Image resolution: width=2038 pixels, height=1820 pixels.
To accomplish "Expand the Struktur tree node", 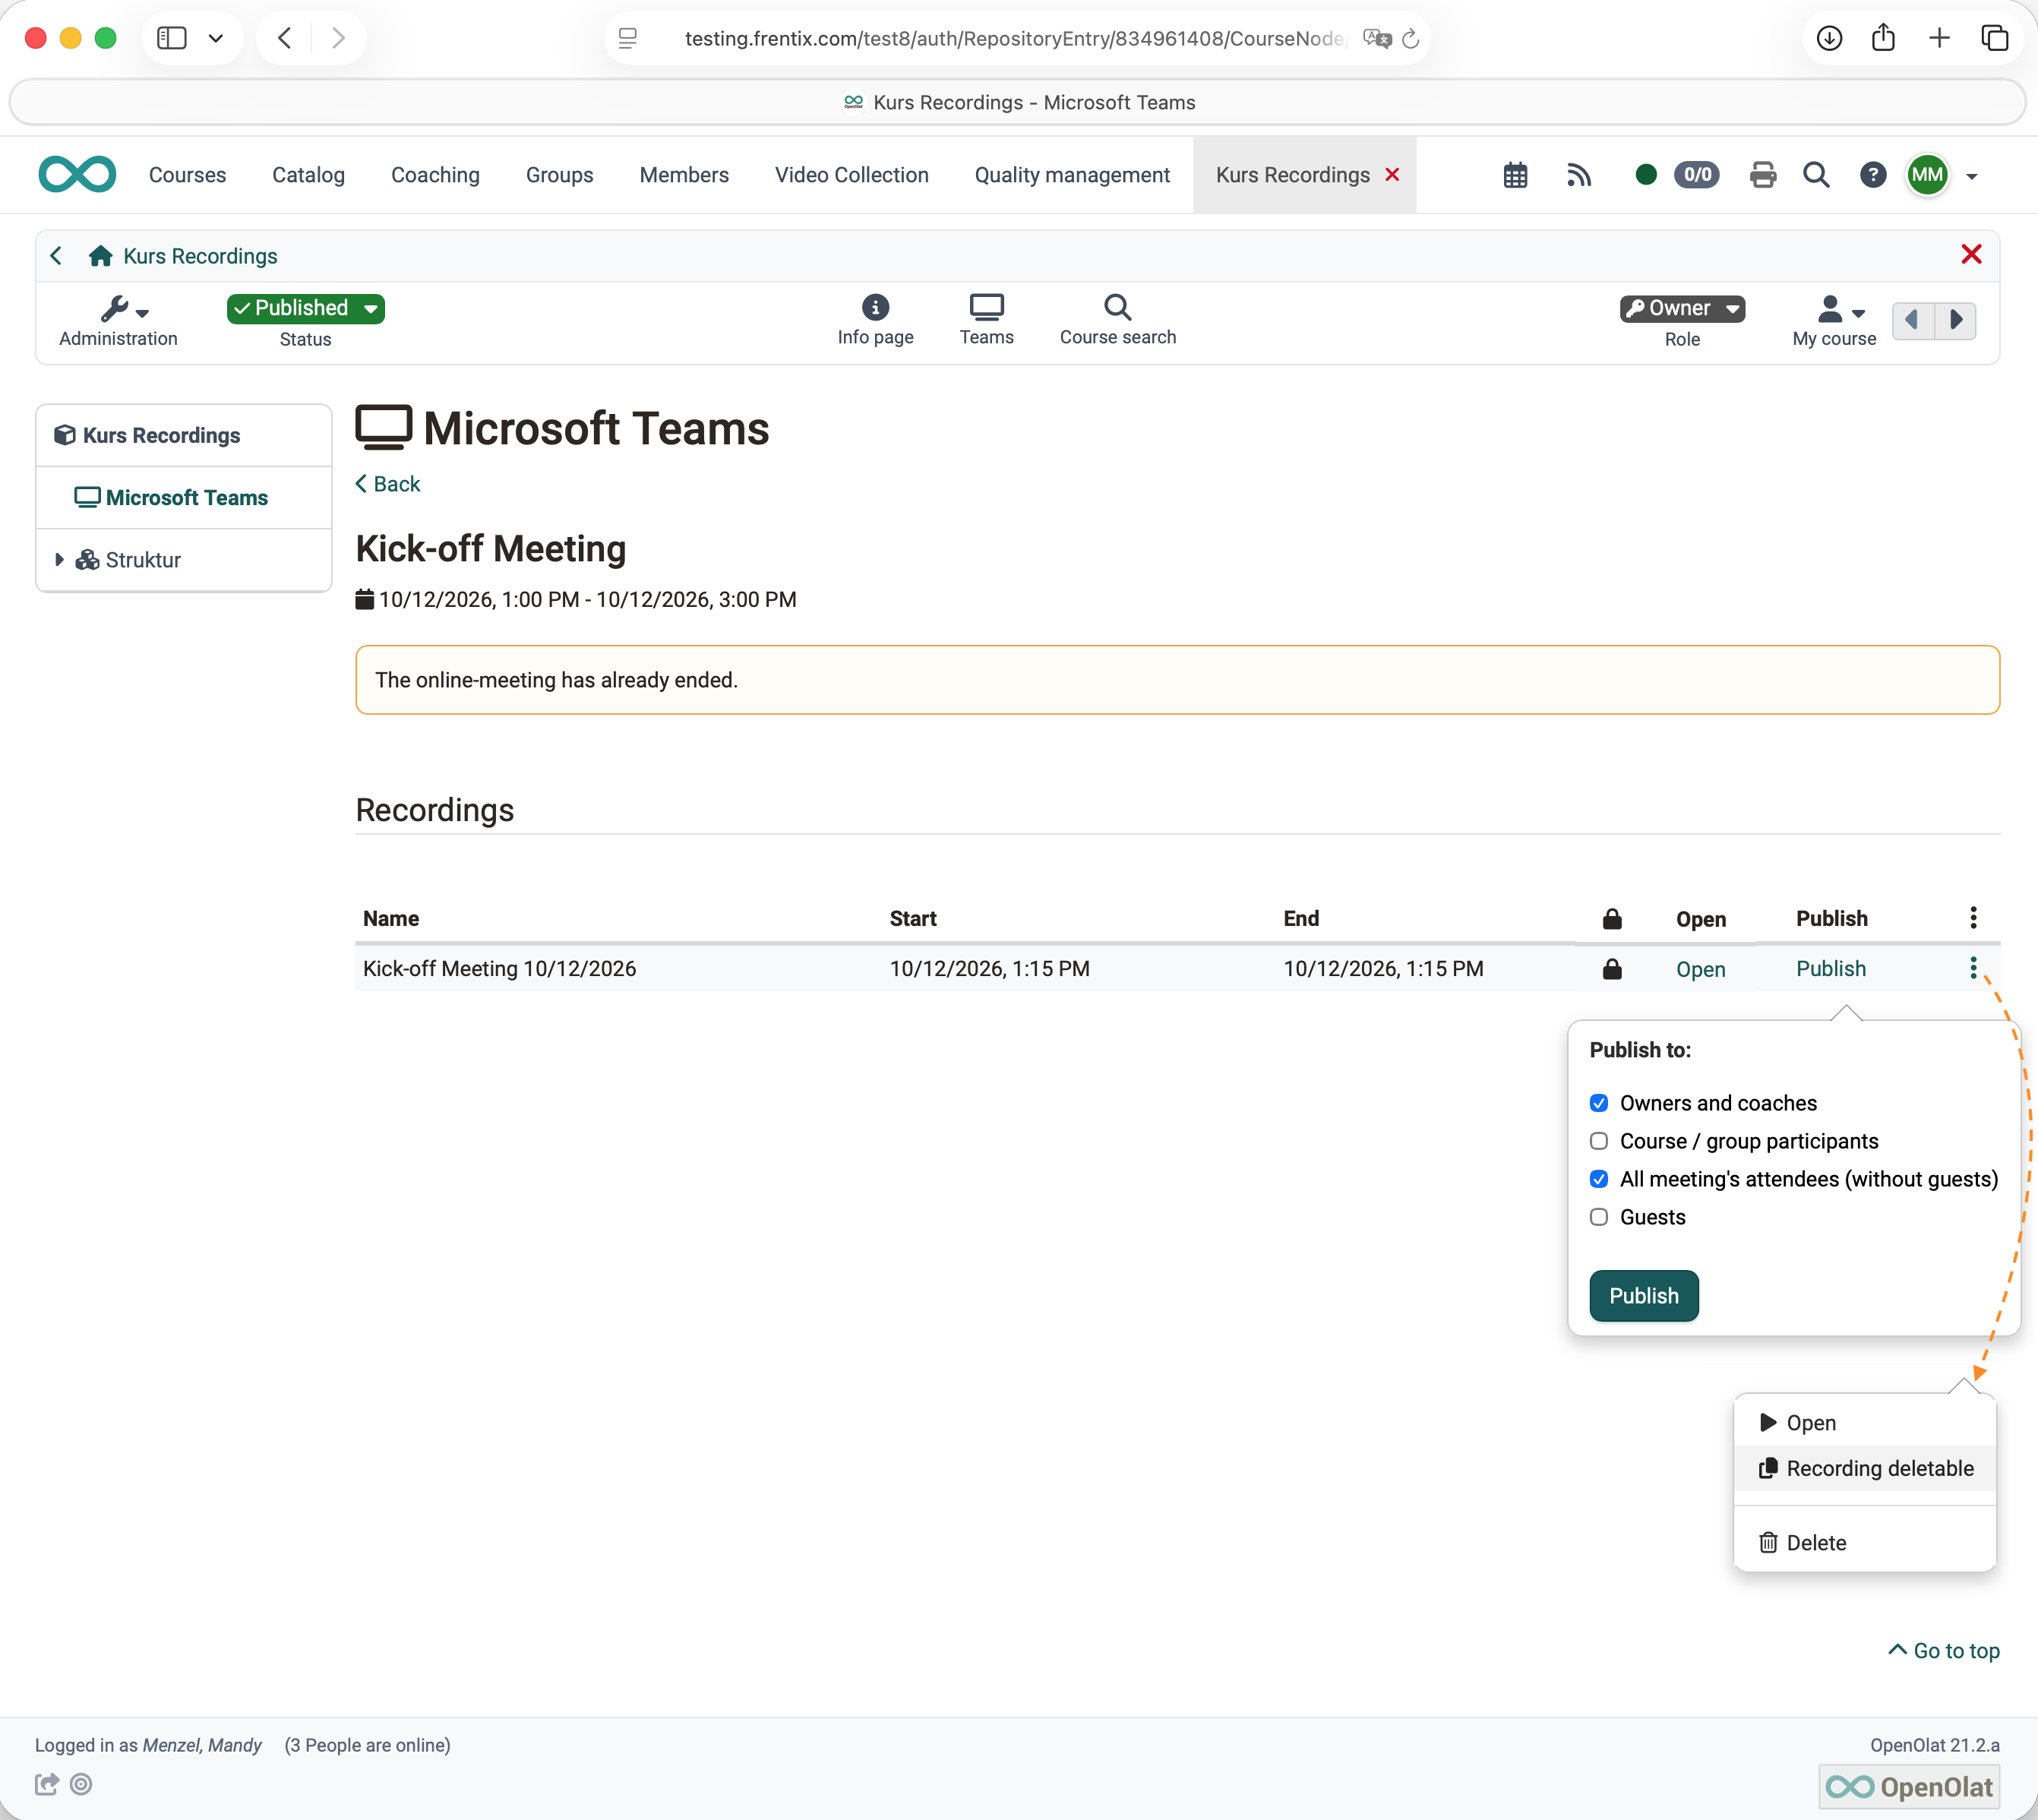I will (x=59, y=560).
